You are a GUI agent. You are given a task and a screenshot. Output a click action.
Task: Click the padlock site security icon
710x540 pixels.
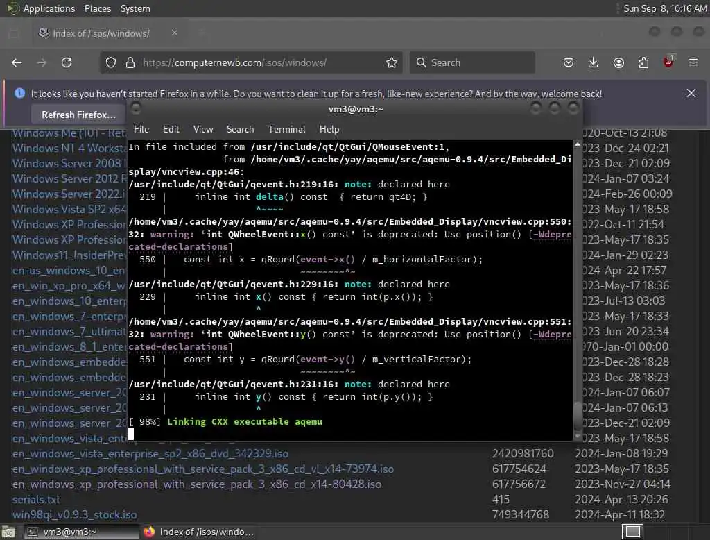coord(130,62)
